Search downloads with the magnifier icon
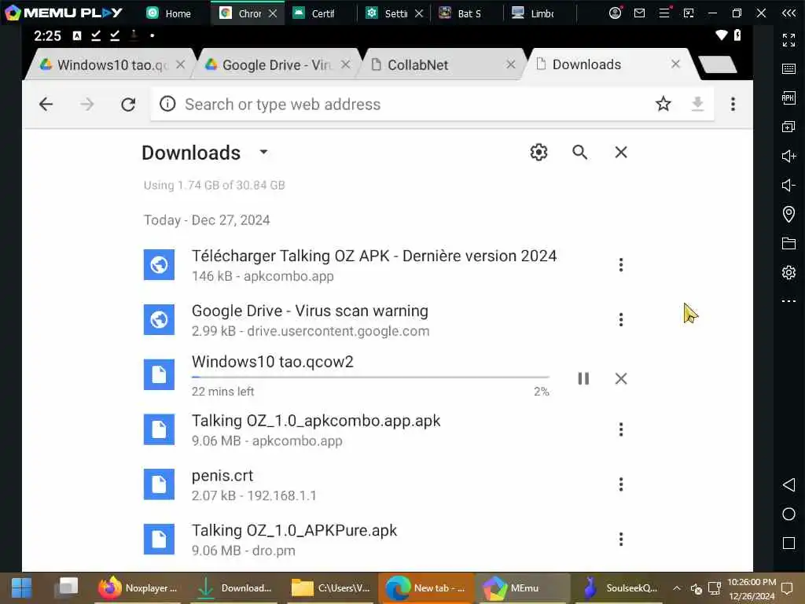The height and width of the screenshot is (604, 805). [x=579, y=152]
